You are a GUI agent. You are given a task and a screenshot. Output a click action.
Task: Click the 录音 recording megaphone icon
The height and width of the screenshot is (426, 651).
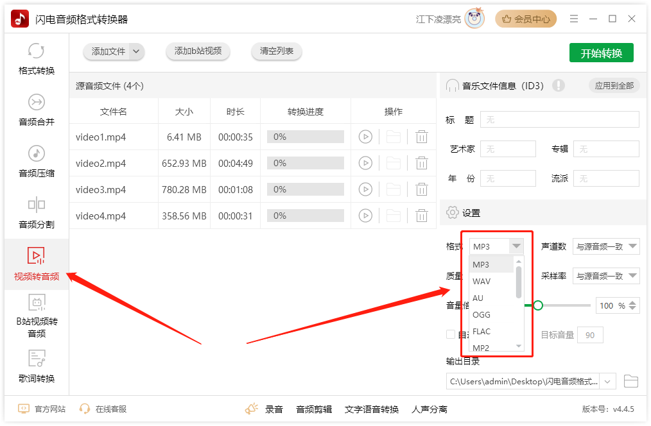click(x=252, y=408)
